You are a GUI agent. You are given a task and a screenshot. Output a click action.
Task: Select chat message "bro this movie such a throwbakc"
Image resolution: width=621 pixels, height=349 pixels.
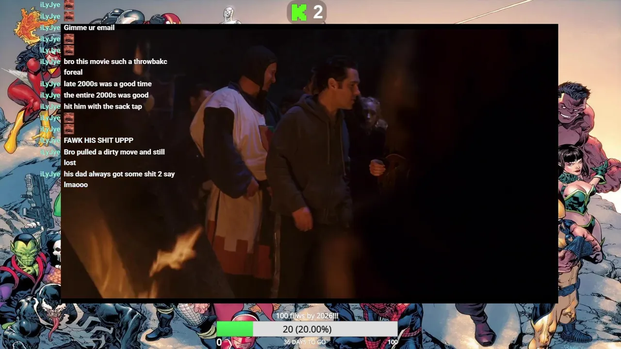(x=115, y=62)
